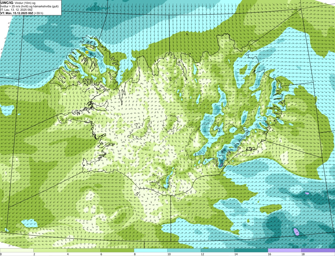Select the 12–14 m/s teal legend color
Viewport: 335px width, 256px height.
click(218, 251)
